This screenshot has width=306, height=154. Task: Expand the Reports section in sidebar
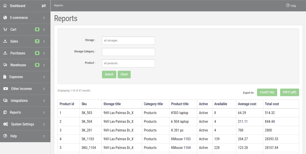[45, 112]
